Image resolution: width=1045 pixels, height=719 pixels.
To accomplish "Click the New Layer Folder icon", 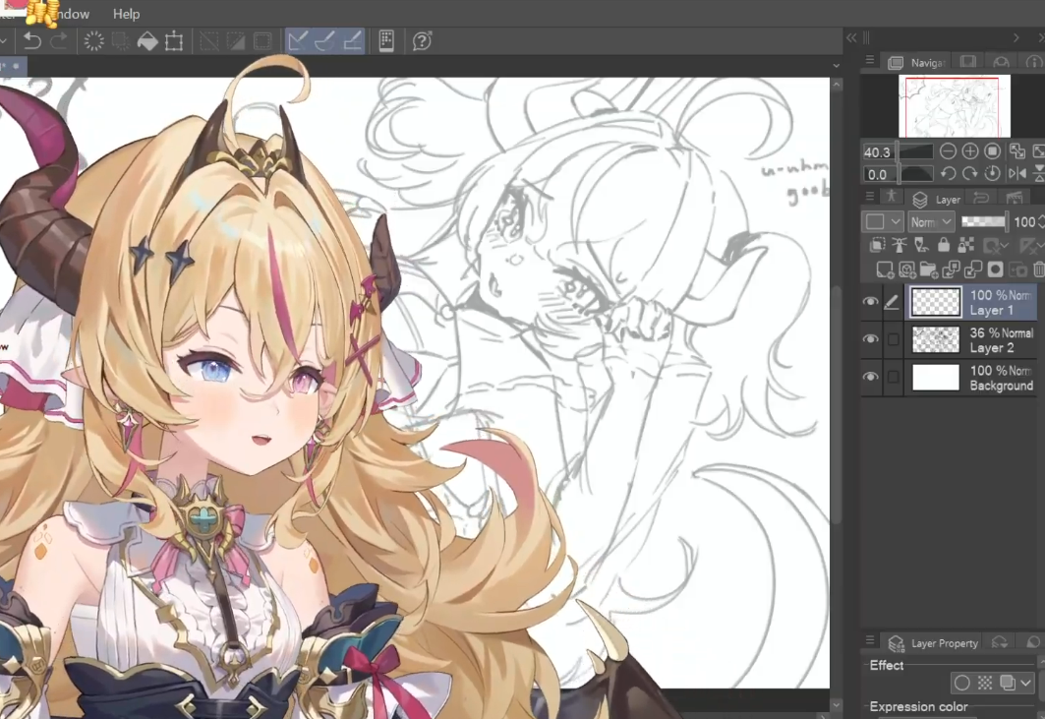I will coord(928,270).
